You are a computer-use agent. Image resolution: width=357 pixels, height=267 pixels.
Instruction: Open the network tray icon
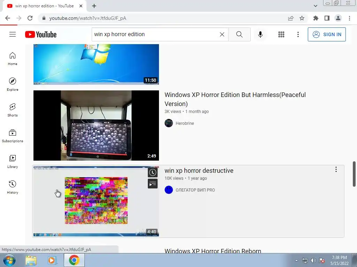305,260
